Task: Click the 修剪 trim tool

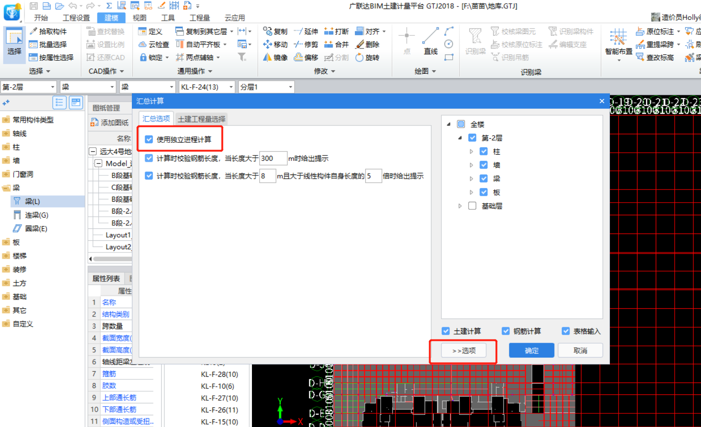Action: [x=306, y=44]
